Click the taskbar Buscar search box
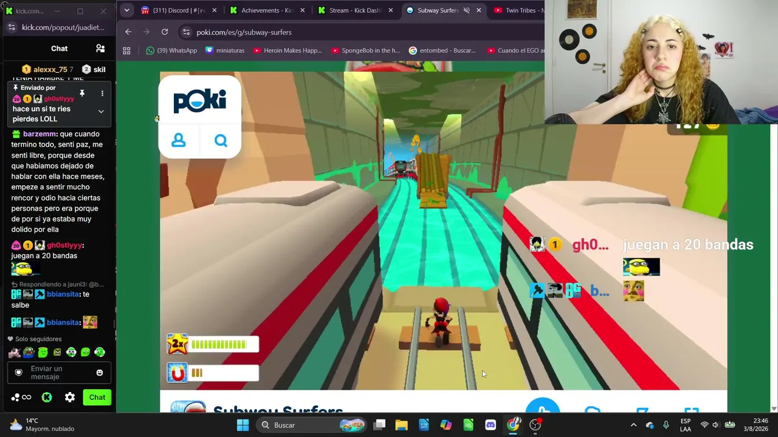 (310, 425)
